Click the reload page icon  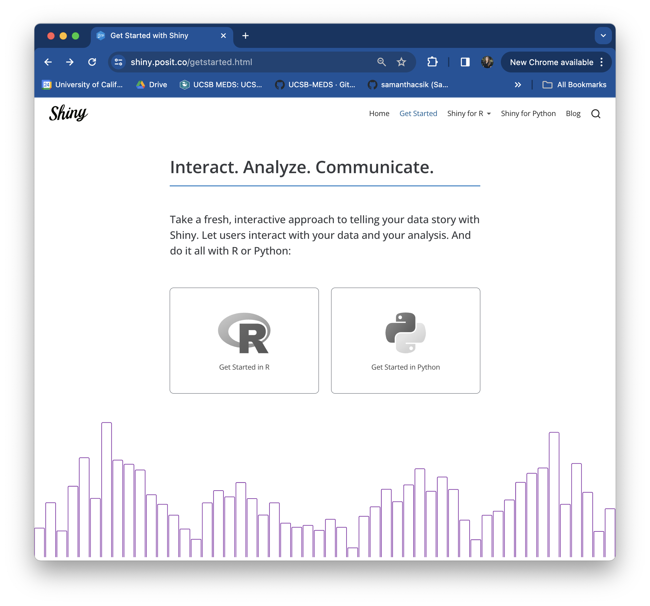[92, 62]
